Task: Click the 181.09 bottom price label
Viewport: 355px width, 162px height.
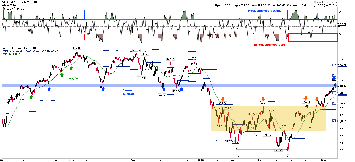Action: [x=287, y=156]
